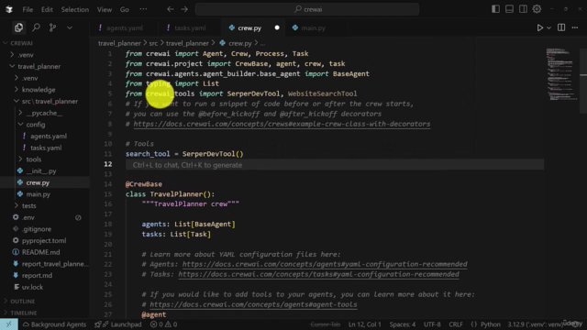Collapse the config folder
Image resolution: width=587 pixels, height=330 pixels.
tap(36, 125)
